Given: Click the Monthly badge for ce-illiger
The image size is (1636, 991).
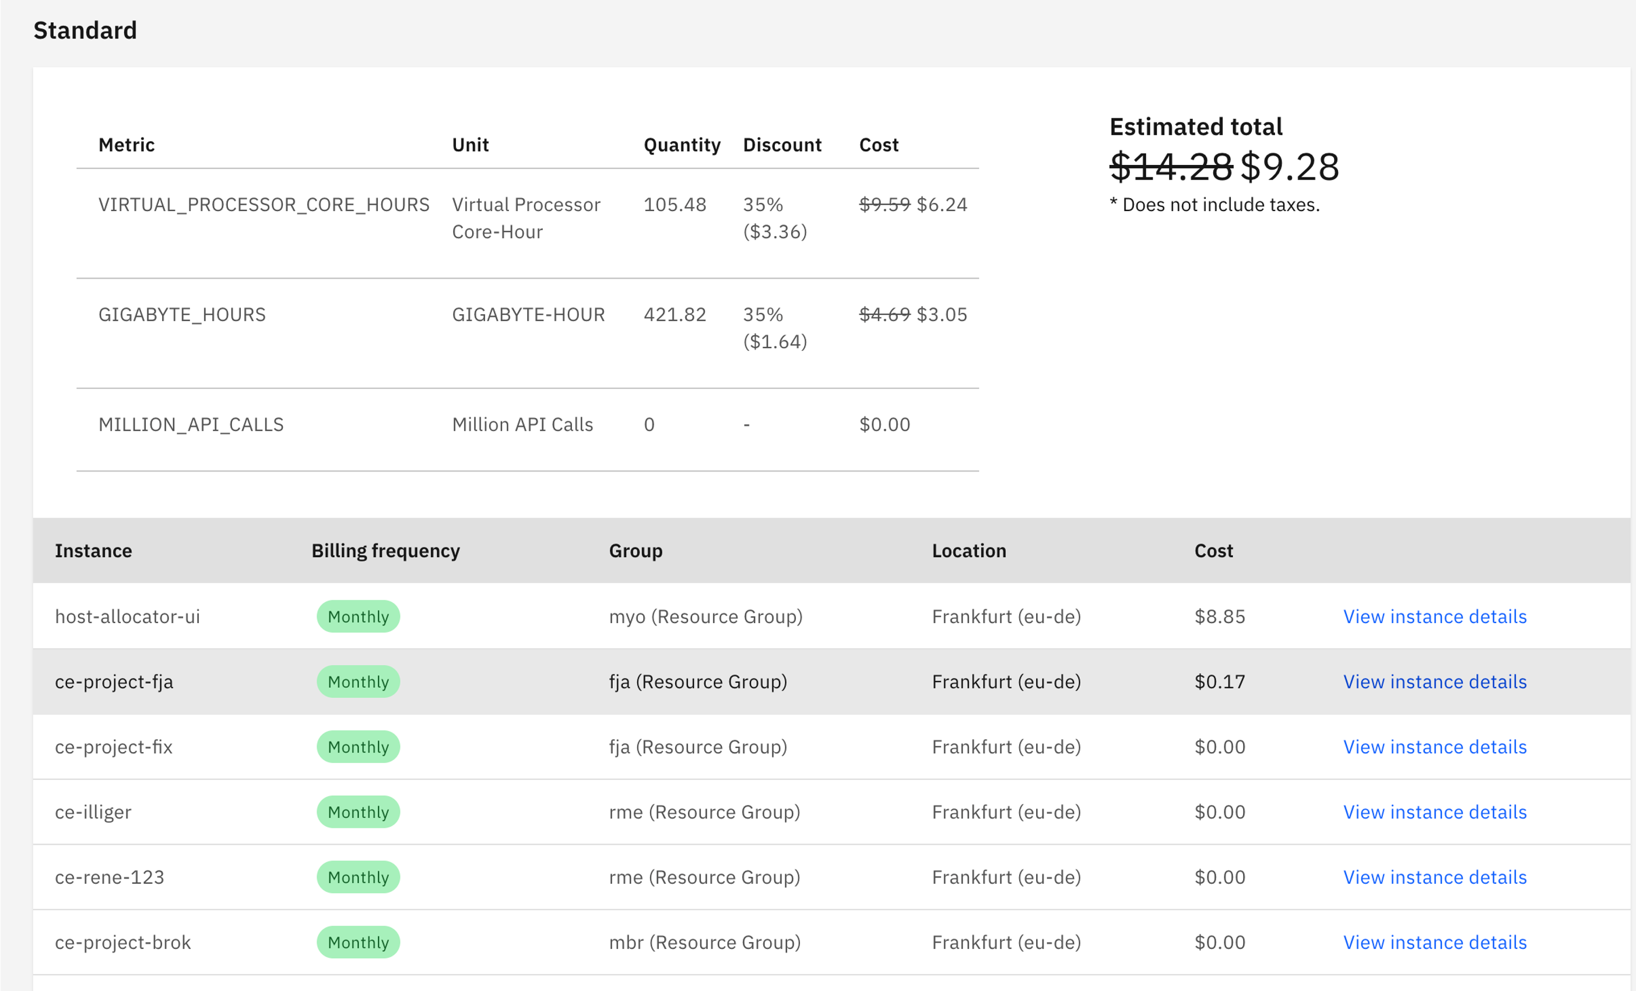Looking at the screenshot, I should (x=358, y=811).
